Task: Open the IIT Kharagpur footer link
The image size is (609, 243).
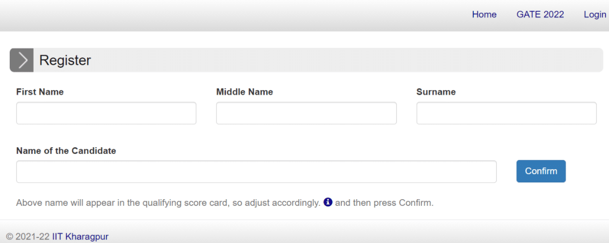Action: click(x=81, y=236)
